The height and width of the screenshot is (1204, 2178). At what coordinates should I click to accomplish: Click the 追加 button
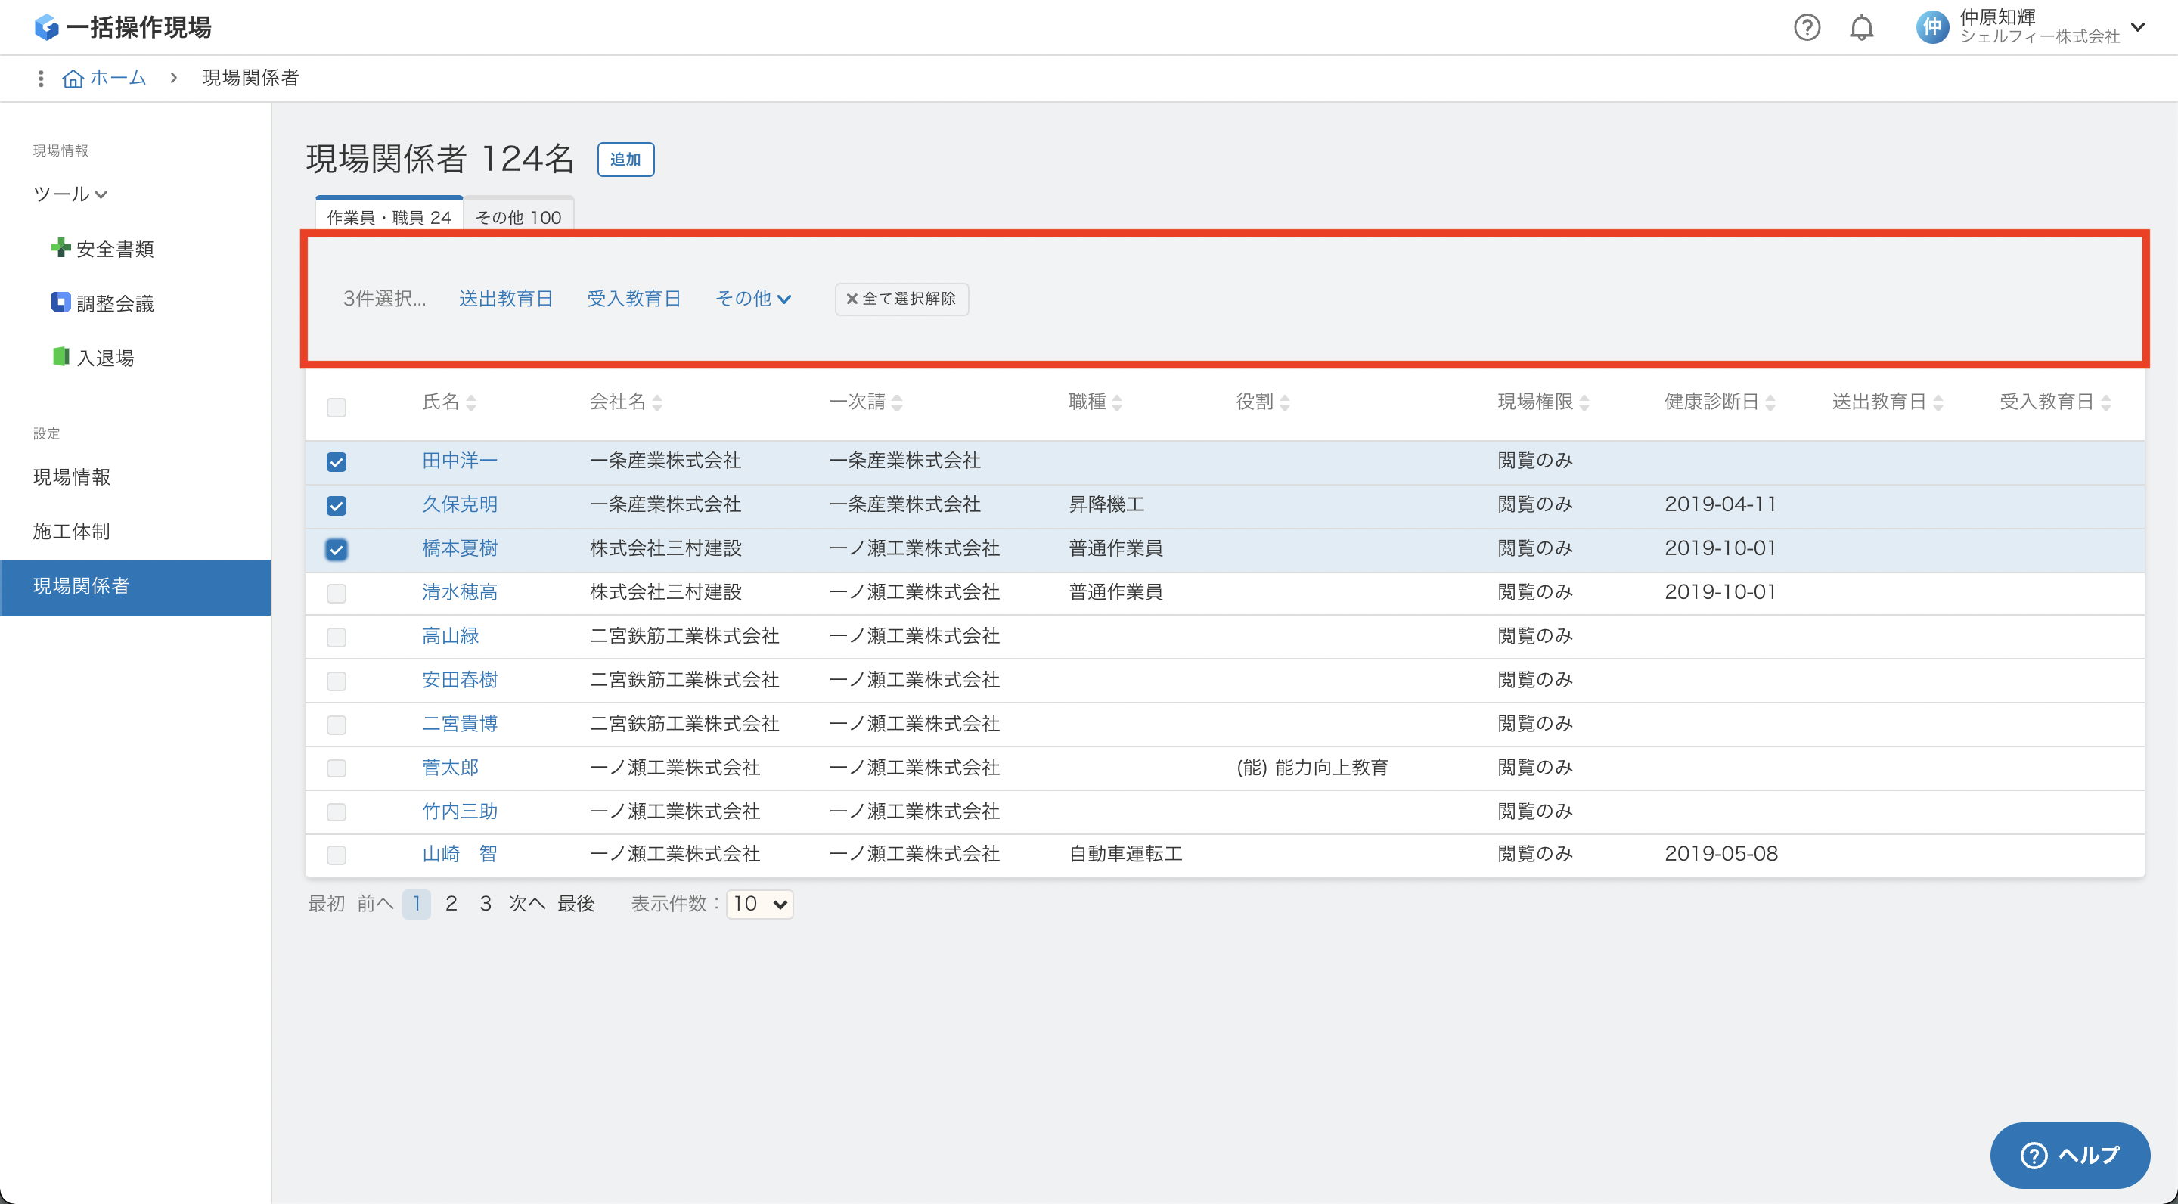pyautogui.click(x=625, y=159)
